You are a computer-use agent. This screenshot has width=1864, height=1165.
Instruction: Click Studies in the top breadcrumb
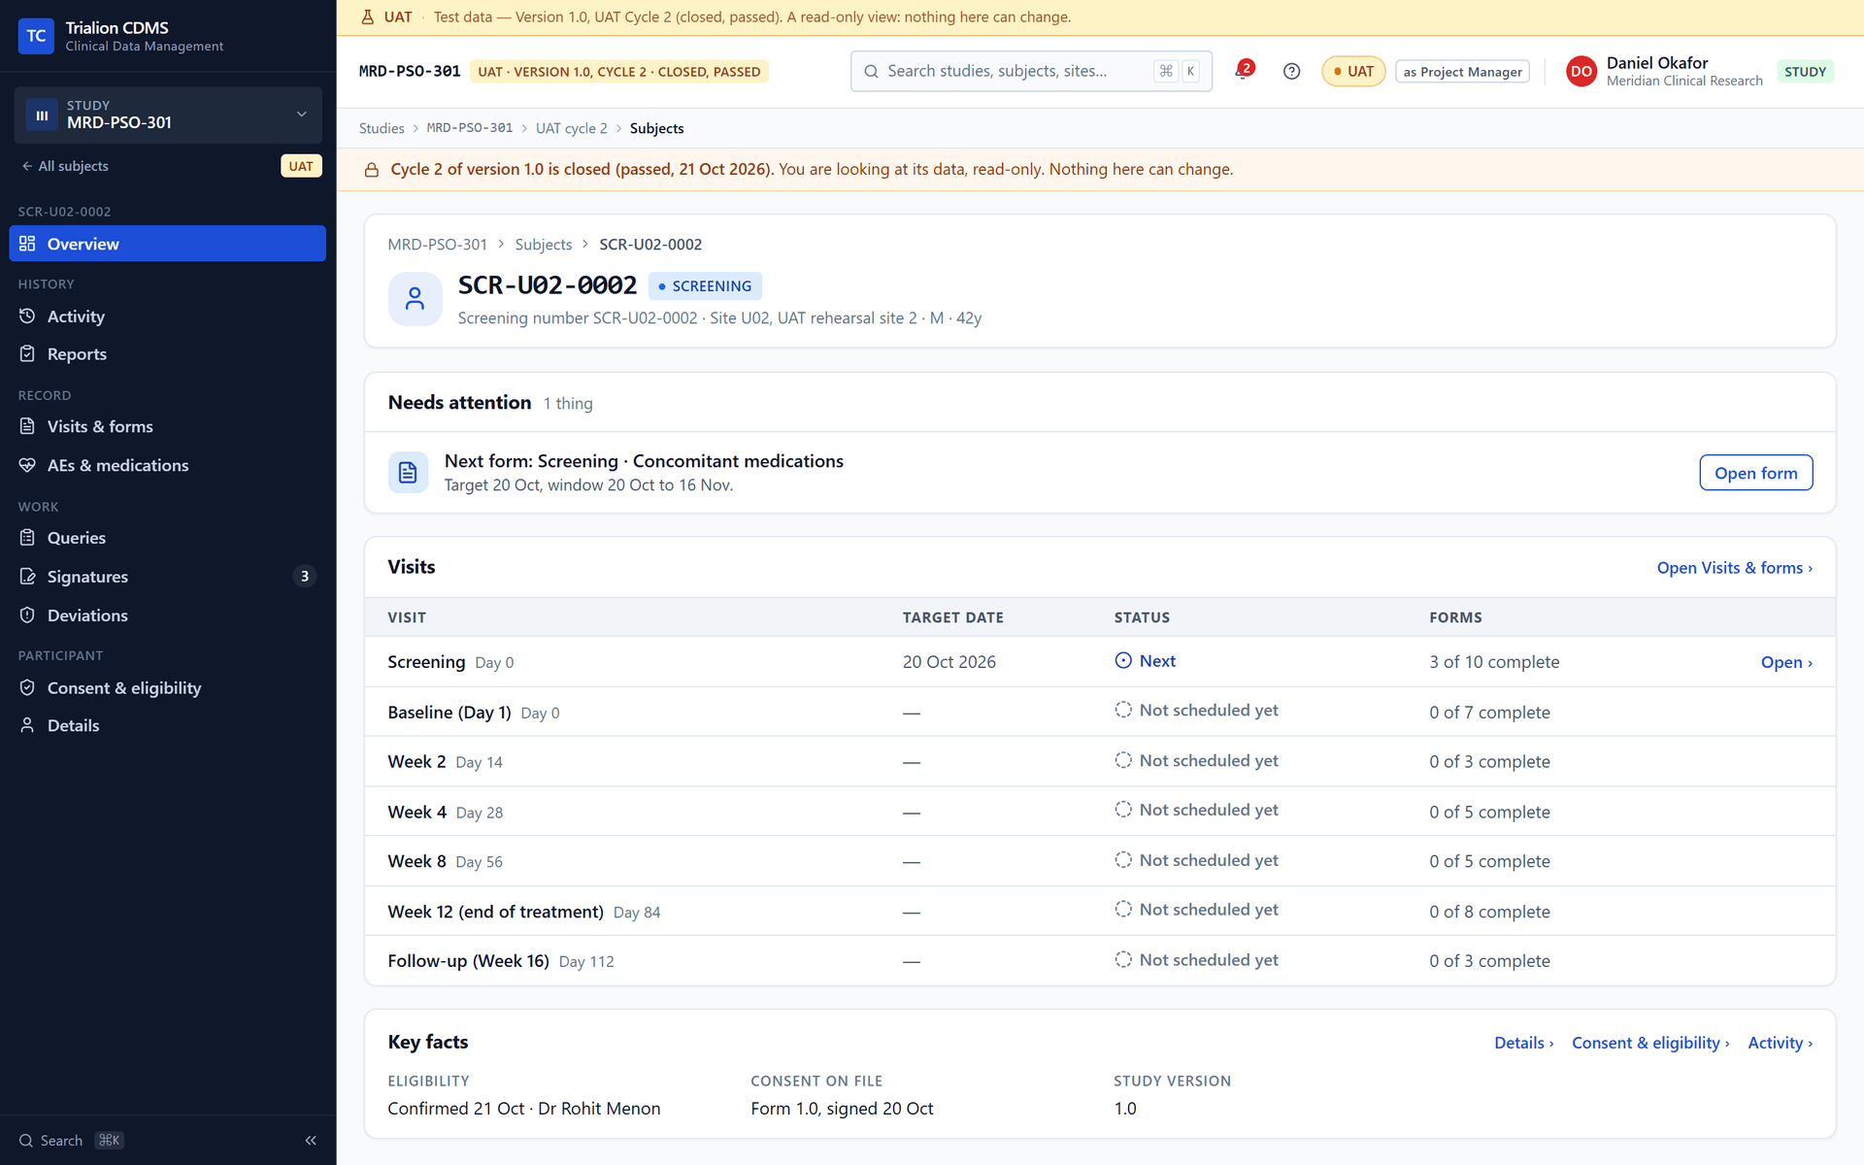382,128
